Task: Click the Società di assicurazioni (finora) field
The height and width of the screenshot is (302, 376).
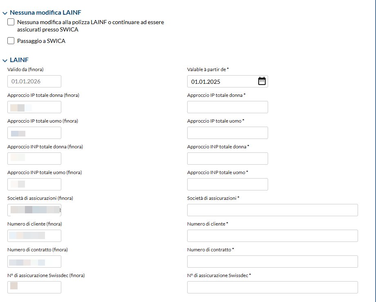Action: point(34,210)
